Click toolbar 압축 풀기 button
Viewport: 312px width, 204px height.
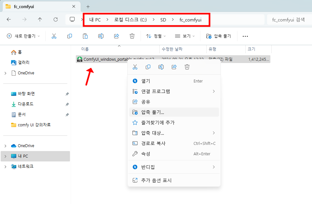219,36
